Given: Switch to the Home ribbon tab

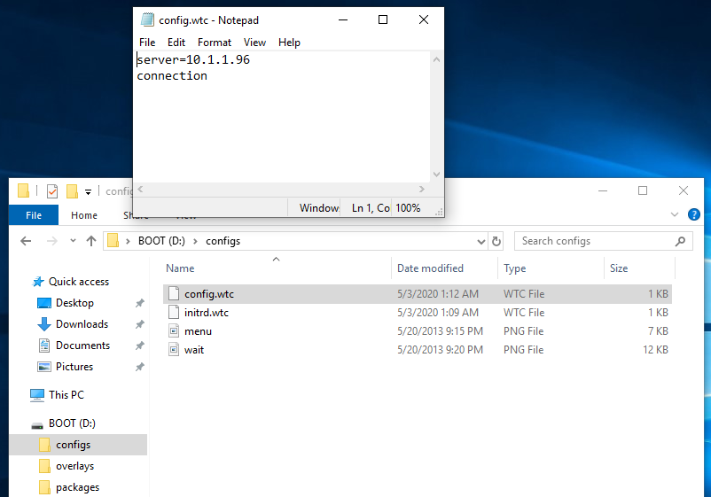Looking at the screenshot, I should point(84,215).
